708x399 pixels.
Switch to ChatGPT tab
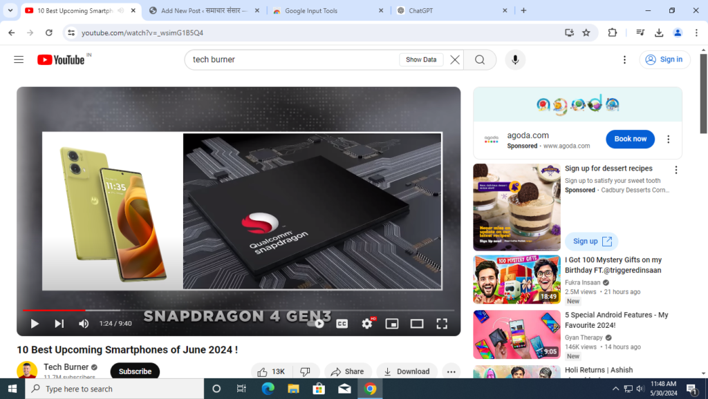(x=452, y=10)
